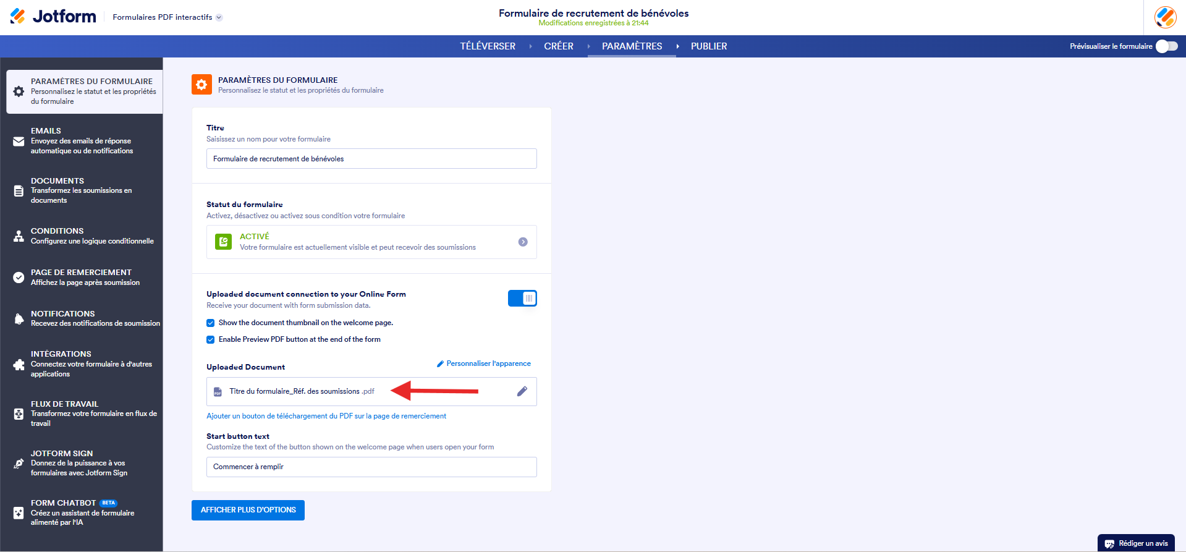Click the Conditions hierarchy icon

click(19, 236)
